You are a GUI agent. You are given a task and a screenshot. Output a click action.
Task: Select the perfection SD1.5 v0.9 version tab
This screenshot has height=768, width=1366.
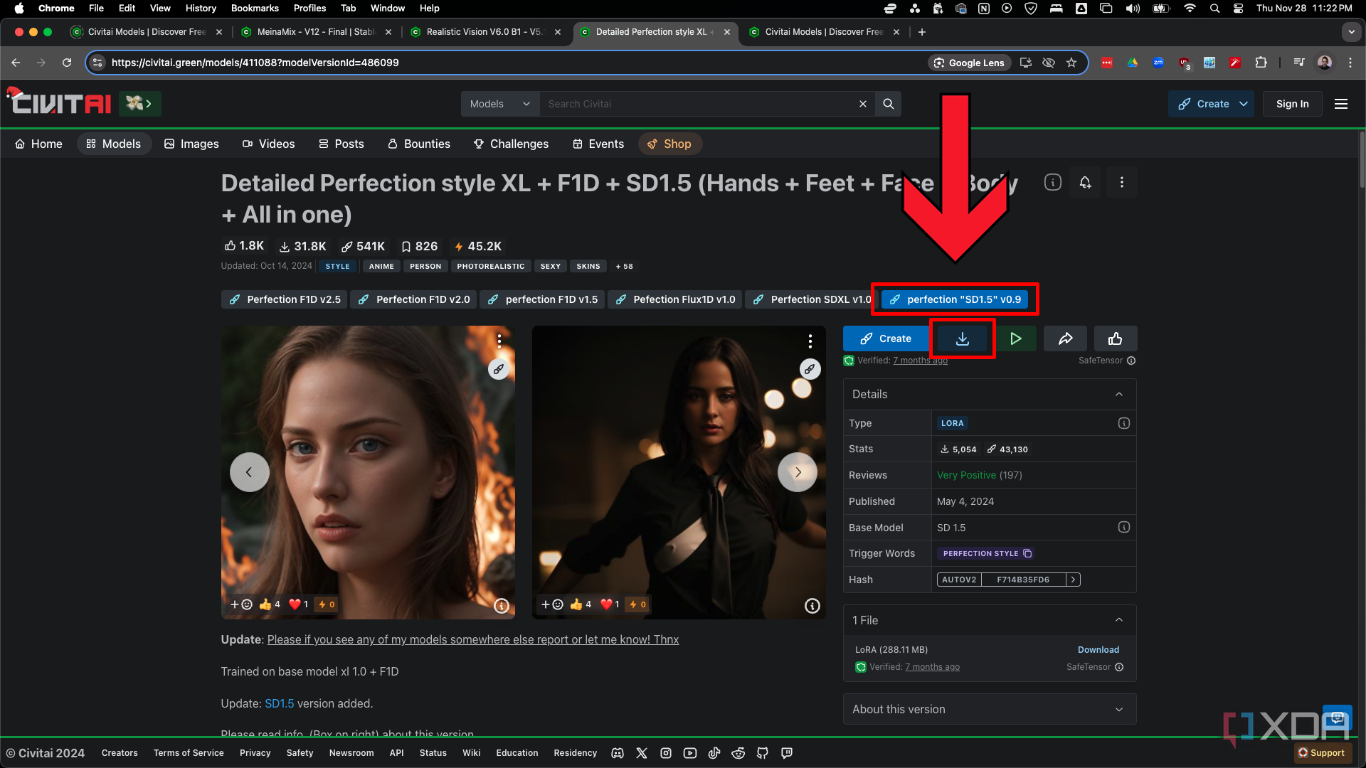[955, 299]
